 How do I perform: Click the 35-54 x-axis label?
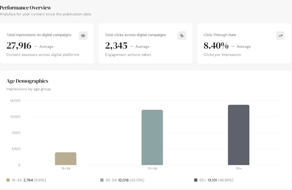pyautogui.click(x=152, y=168)
